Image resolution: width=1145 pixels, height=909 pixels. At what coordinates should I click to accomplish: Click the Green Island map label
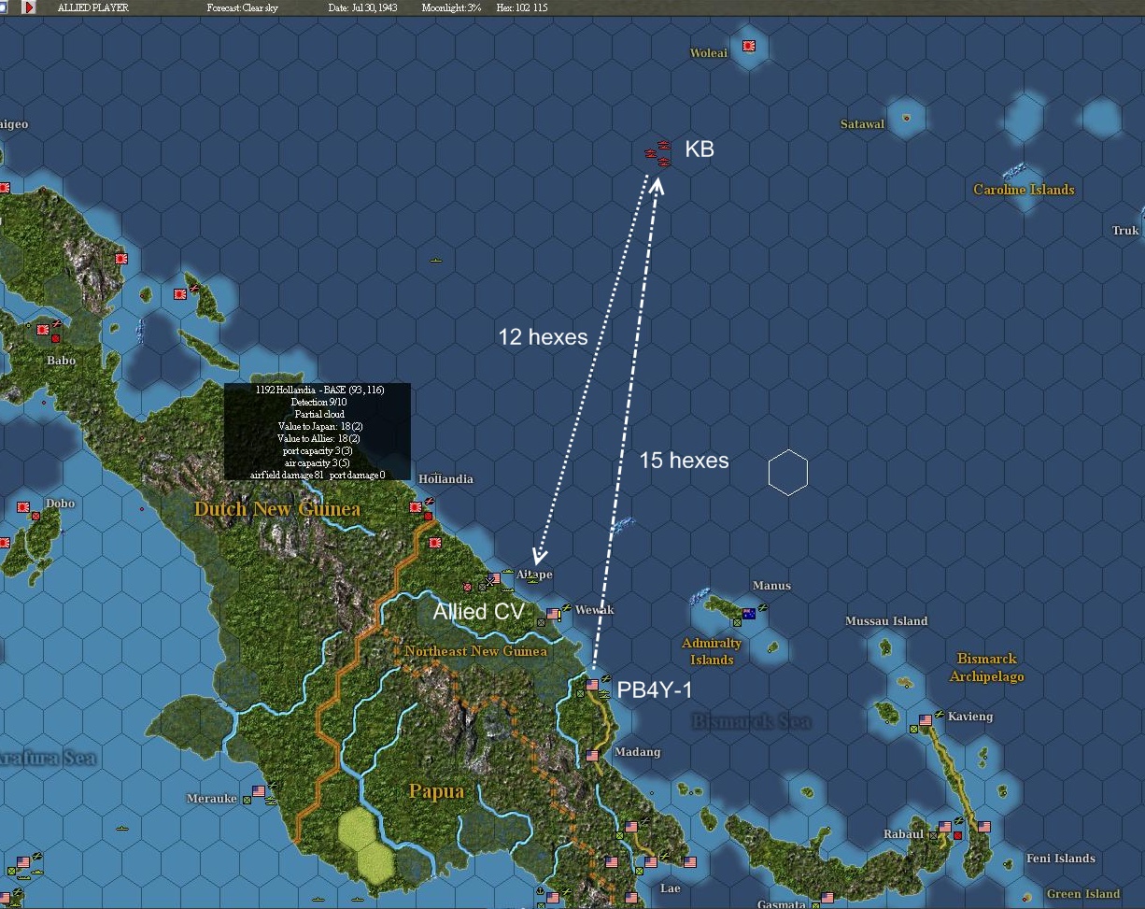click(1083, 894)
